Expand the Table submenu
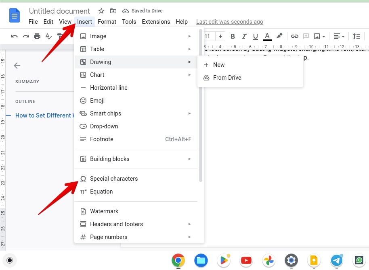The width and height of the screenshot is (369, 270). [97, 49]
